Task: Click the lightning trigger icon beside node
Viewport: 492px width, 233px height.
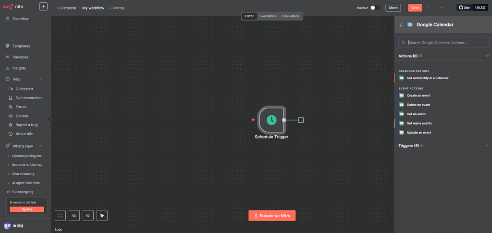Action: pos(253,120)
